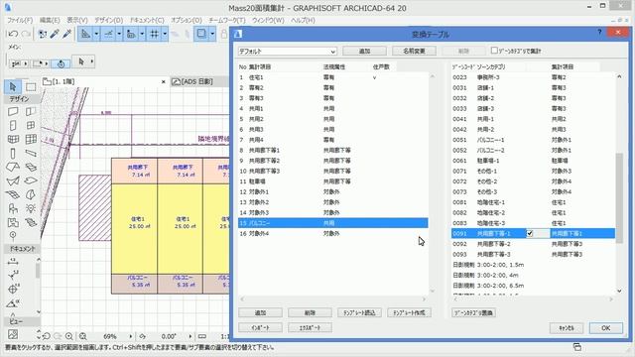Enable ゾーンカテゴリで集計 checkbox
The image size is (635, 357).
(x=494, y=51)
